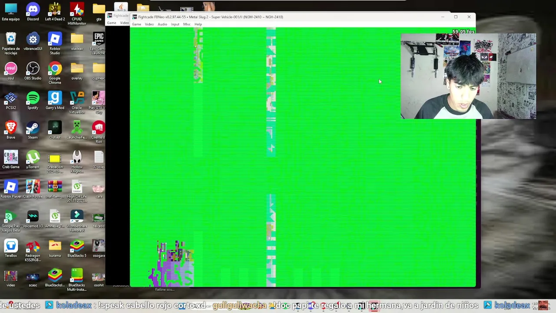Launch Brave browser shortcut
This screenshot has height=313, width=556.
pos(11,130)
